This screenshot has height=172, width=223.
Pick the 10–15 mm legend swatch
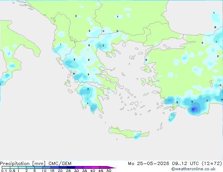coord(47,167)
